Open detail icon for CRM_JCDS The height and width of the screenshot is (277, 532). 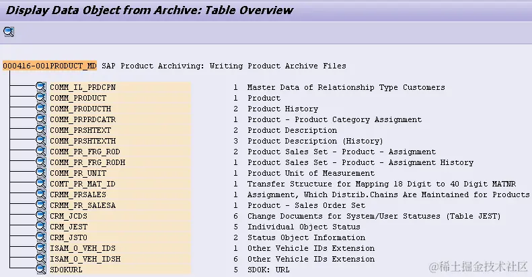(x=41, y=216)
